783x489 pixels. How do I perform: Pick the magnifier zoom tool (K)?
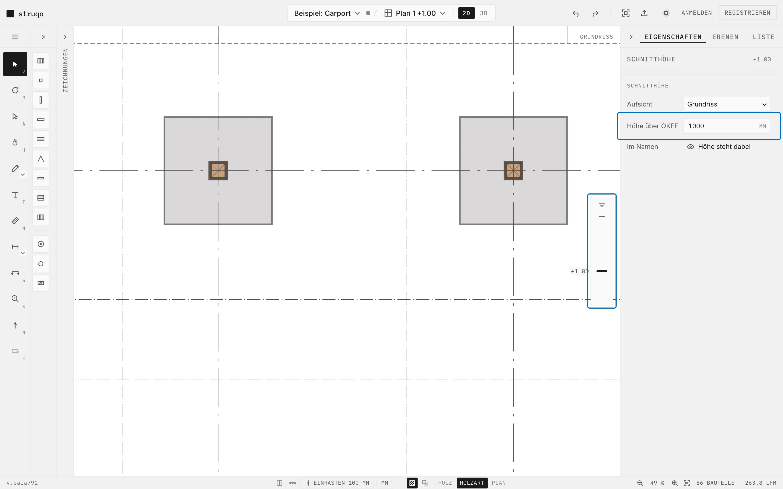(x=15, y=299)
